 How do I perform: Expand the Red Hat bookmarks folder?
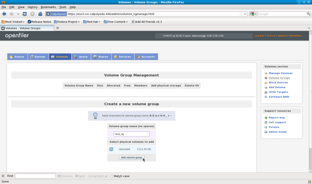pos(92,22)
